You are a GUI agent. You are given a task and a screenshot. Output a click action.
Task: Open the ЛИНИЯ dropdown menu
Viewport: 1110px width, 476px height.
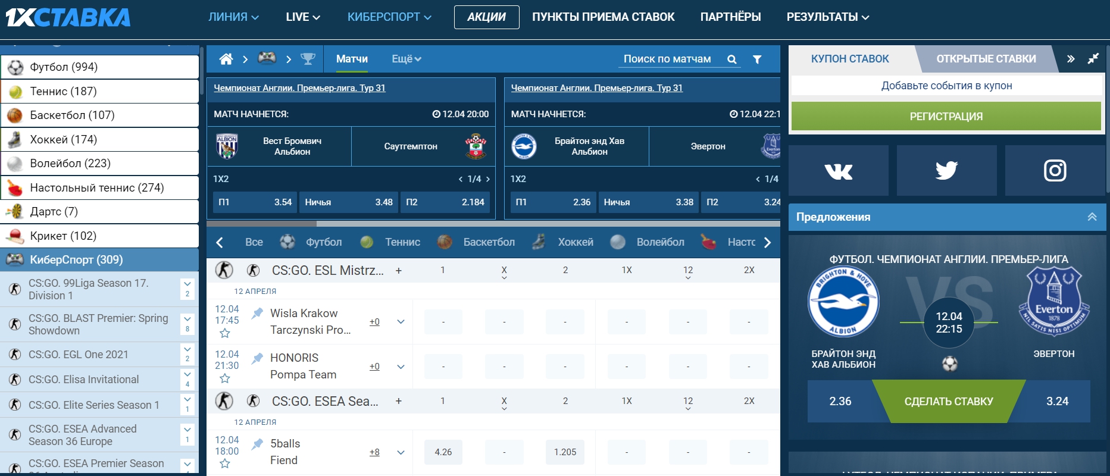233,17
